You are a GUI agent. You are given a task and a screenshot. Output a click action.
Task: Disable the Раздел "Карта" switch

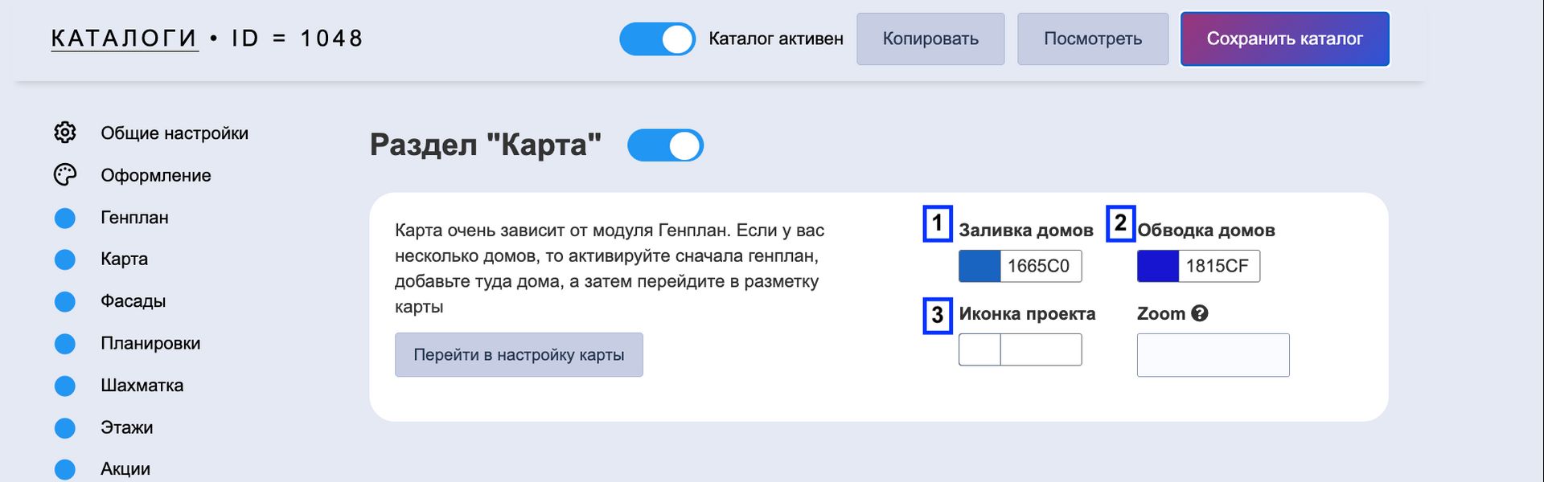coord(665,145)
